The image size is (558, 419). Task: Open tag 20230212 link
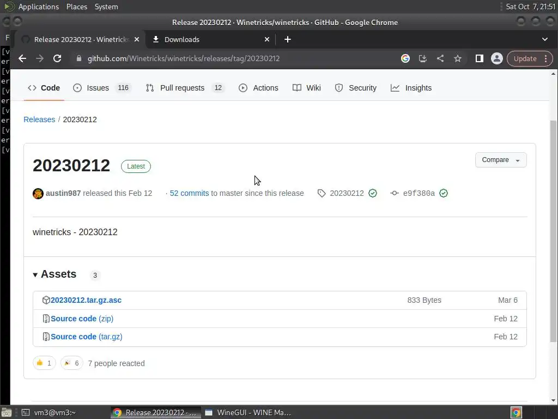[347, 194]
